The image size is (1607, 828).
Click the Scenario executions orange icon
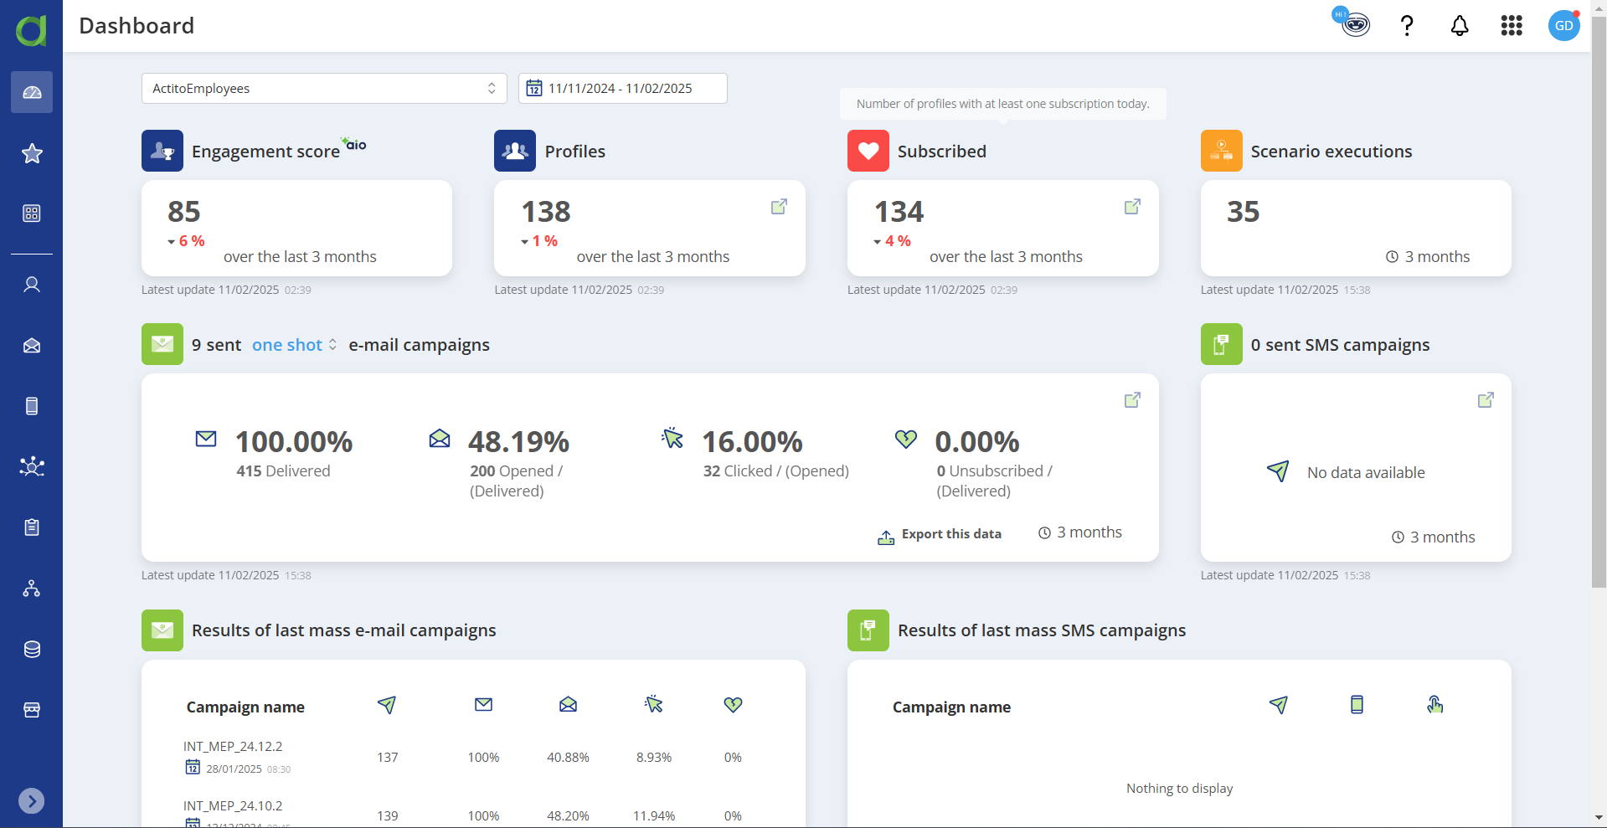coord(1222,151)
